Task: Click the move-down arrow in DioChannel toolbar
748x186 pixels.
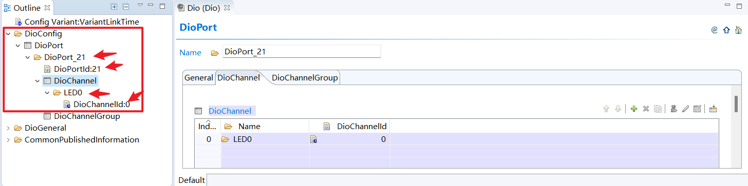Action: 618,109
